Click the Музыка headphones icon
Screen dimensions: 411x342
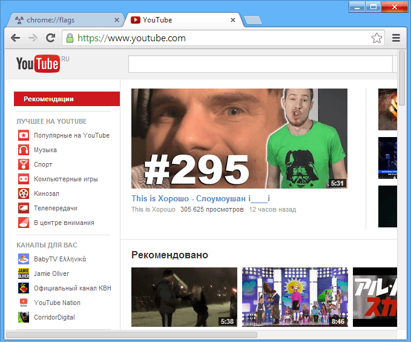click(24, 150)
